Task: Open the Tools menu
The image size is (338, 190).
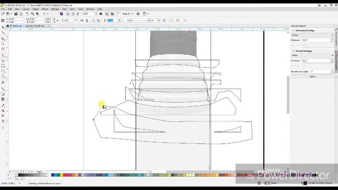Action: (80, 9)
